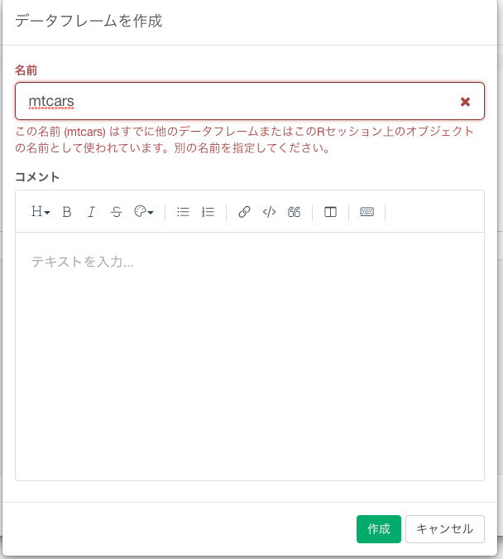The width and height of the screenshot is (503, 559).
Task: Click the データフレームを作成 dialog title
Action: click(89, 22)
